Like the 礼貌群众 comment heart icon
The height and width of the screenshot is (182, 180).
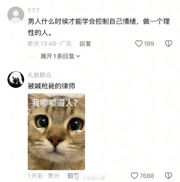coord(134,175)
